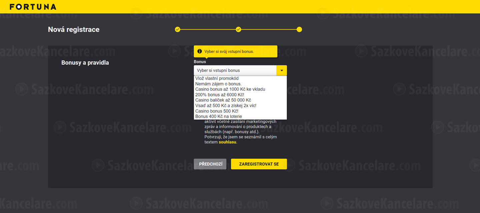
Task: Open the 'Vyber si vstupní bonus' combo box
Action: click(240, 70)
